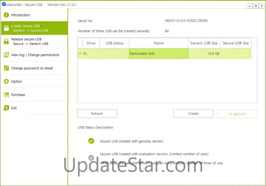Click the USB status column header
Screen dimensions: 266x186
pyautogui.click(x=114, y=43)
